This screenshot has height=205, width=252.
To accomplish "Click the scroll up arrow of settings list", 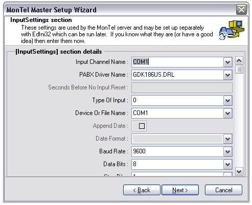I will click(x=239, y=61).
